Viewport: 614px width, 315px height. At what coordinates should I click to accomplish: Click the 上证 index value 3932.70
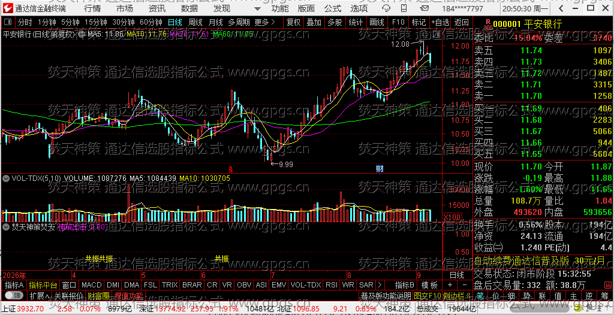click(x=31, y=309)
